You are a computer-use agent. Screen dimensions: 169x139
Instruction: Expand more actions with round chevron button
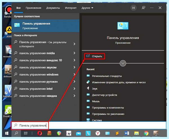[123, 63]
